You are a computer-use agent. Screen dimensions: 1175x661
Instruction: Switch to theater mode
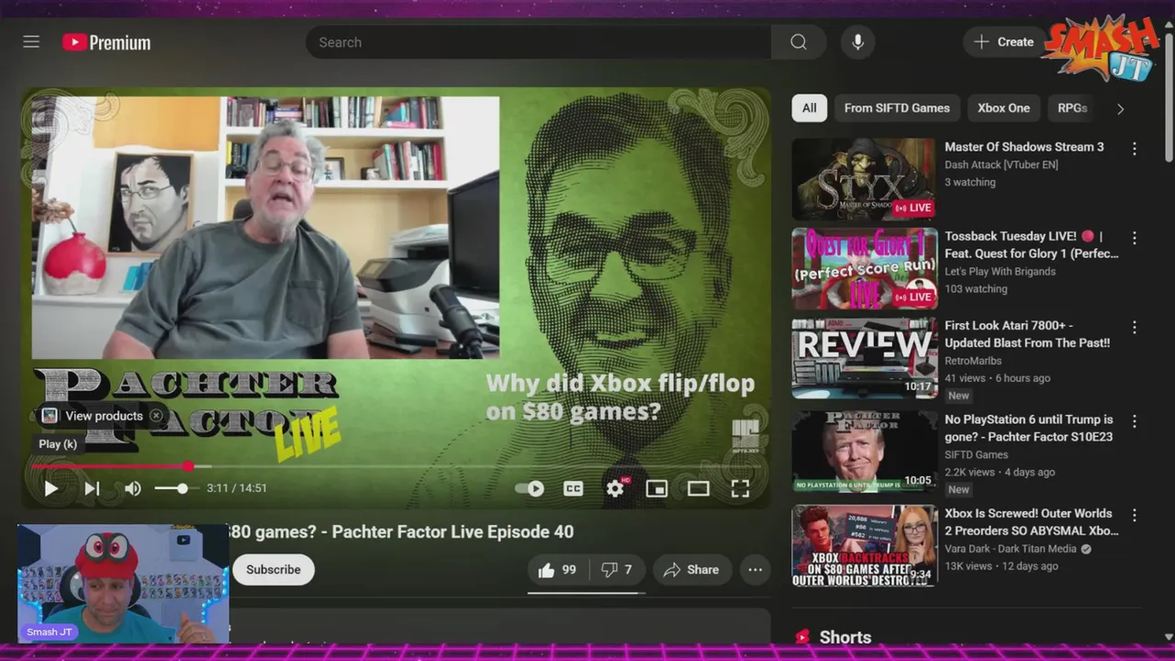pos(699,488)
